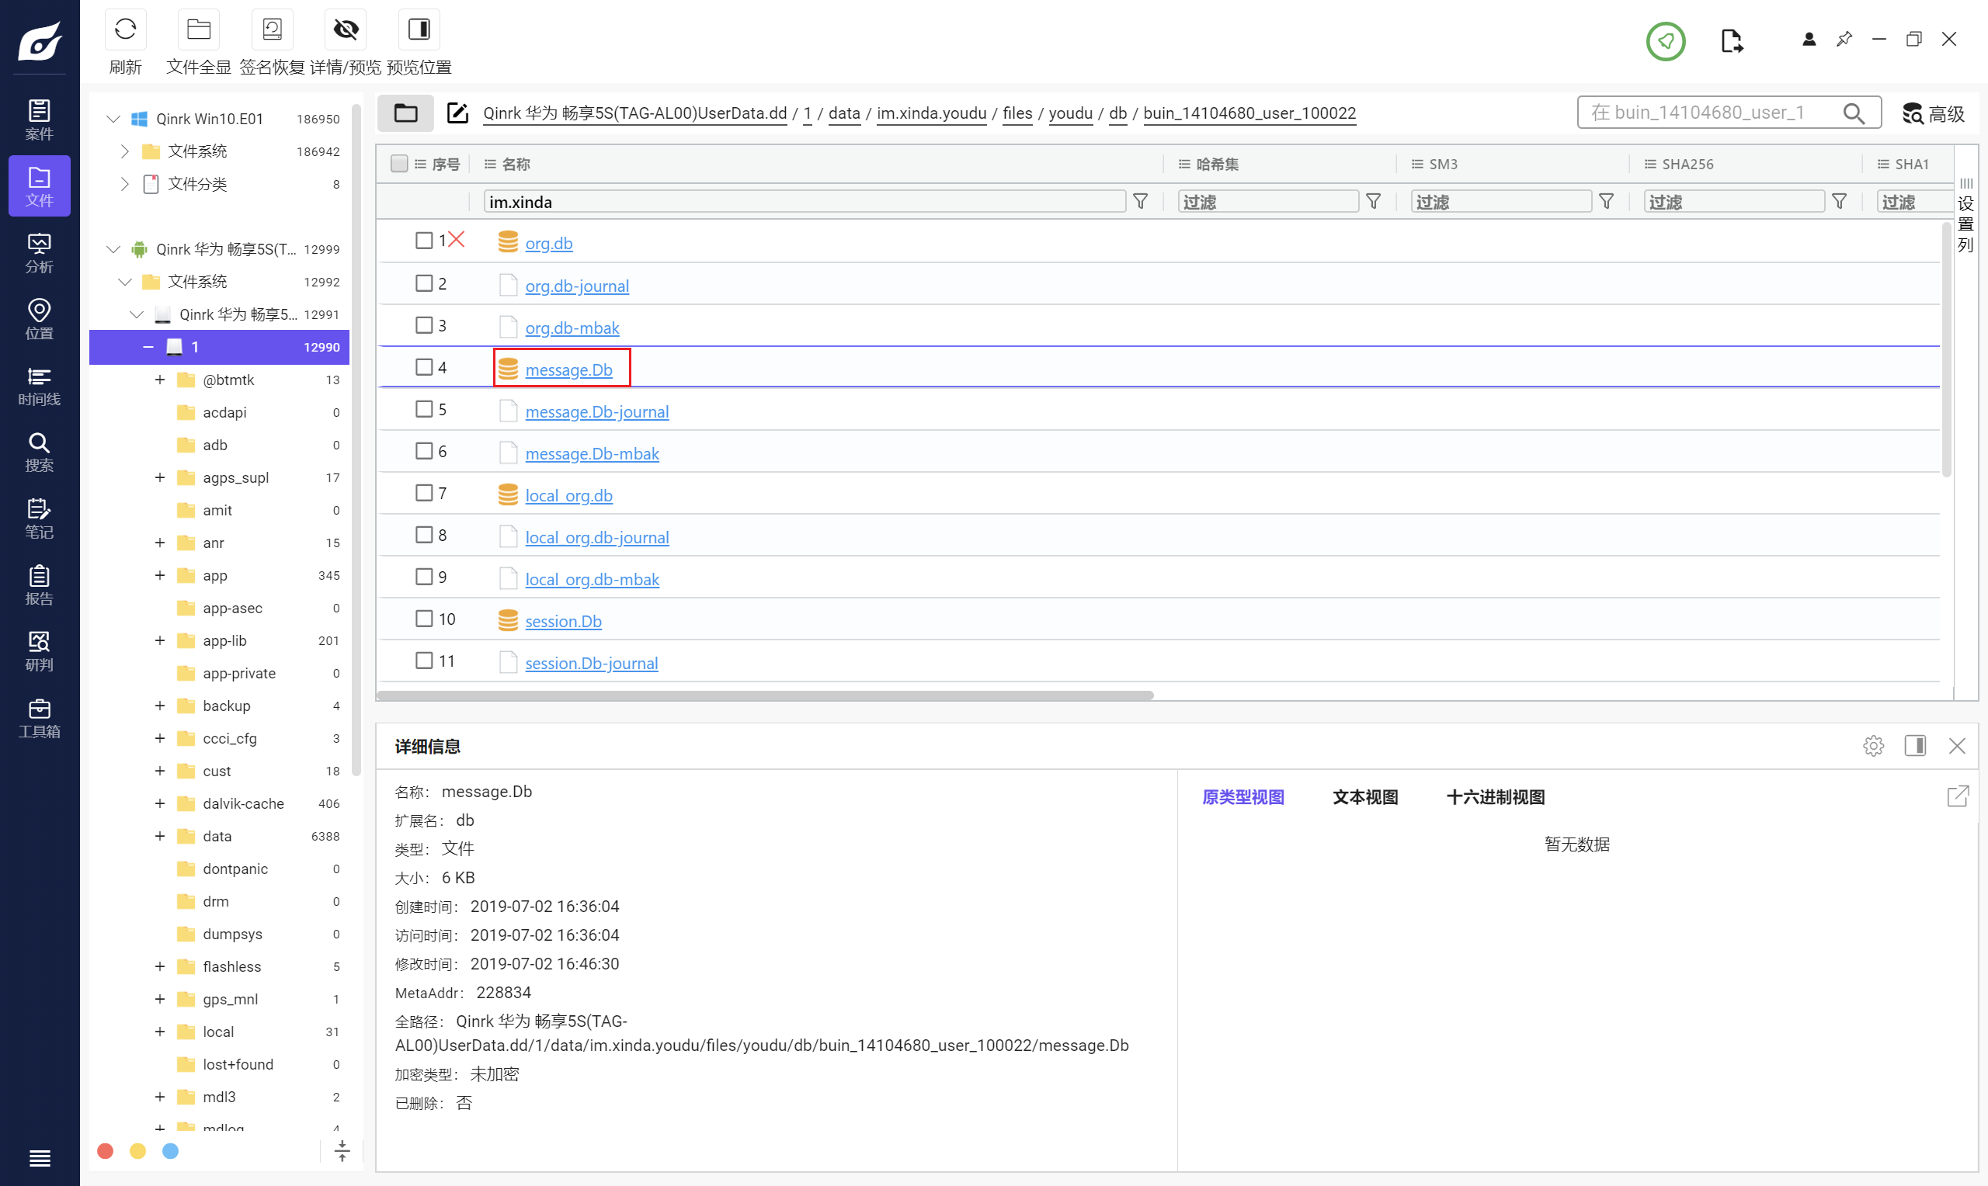Click the green shield status icon
This screenshot has height=1186, width=1988.
(1665, 41)
